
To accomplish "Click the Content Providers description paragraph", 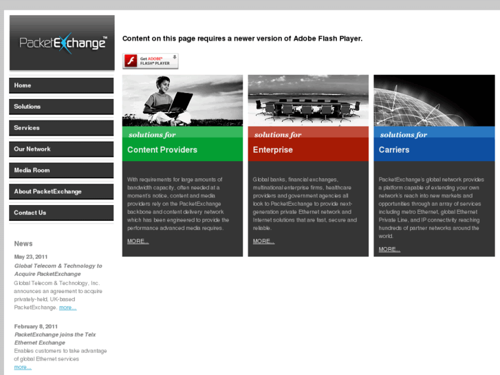I will [178, 204].
